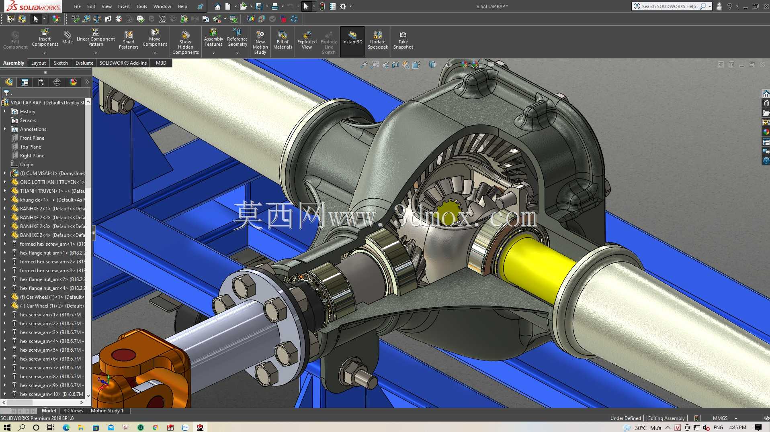Click the Insert Components tool
The image size is (770, 432).
click(45, 39)
